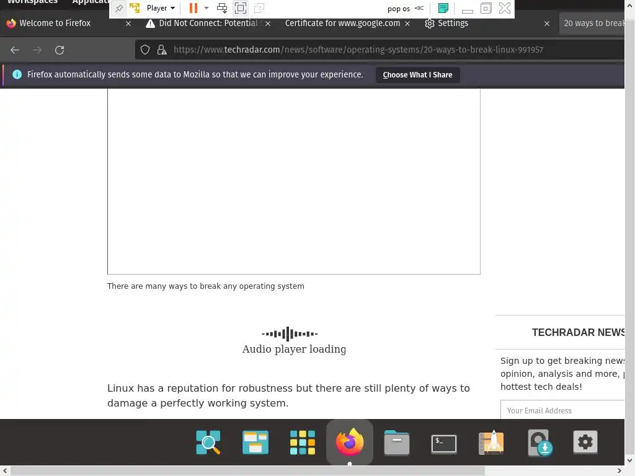Screen dimensions: 635x476
Task: Click the Your Email Address field
Action: point(562,410)
